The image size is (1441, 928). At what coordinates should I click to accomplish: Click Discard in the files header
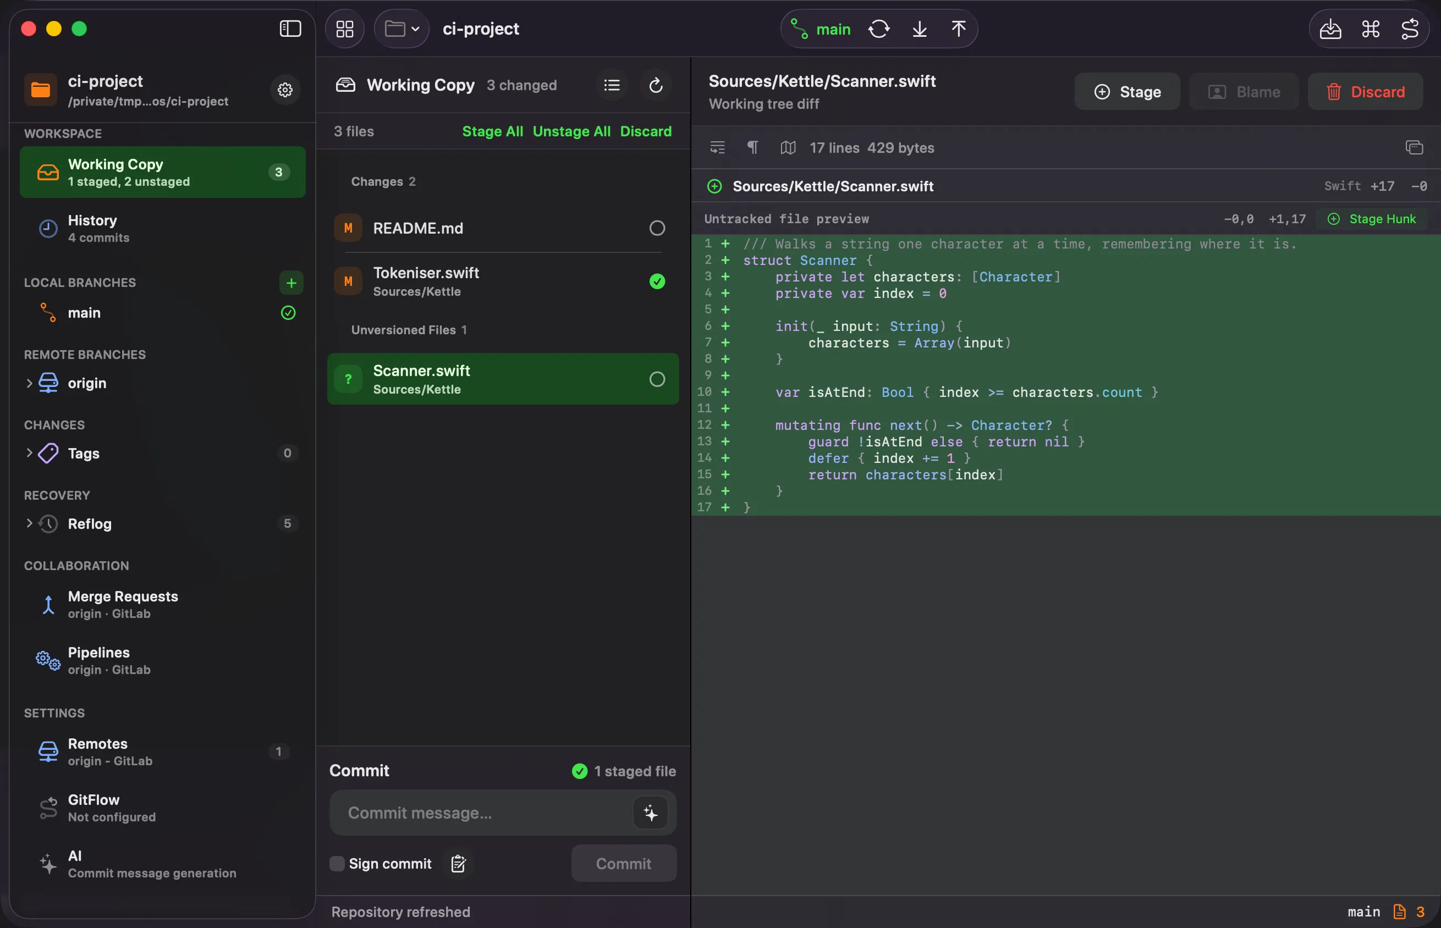pos(646,131)
